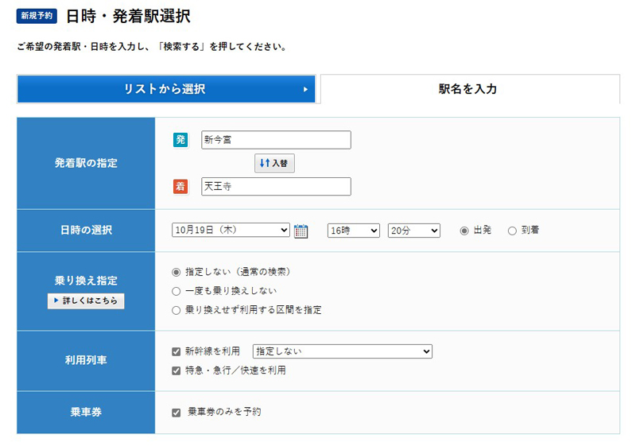Image resolution: width=636 pixels, height=446 pixels.
Task: Open the calendar date picker icon
Action: click(301, 231)
